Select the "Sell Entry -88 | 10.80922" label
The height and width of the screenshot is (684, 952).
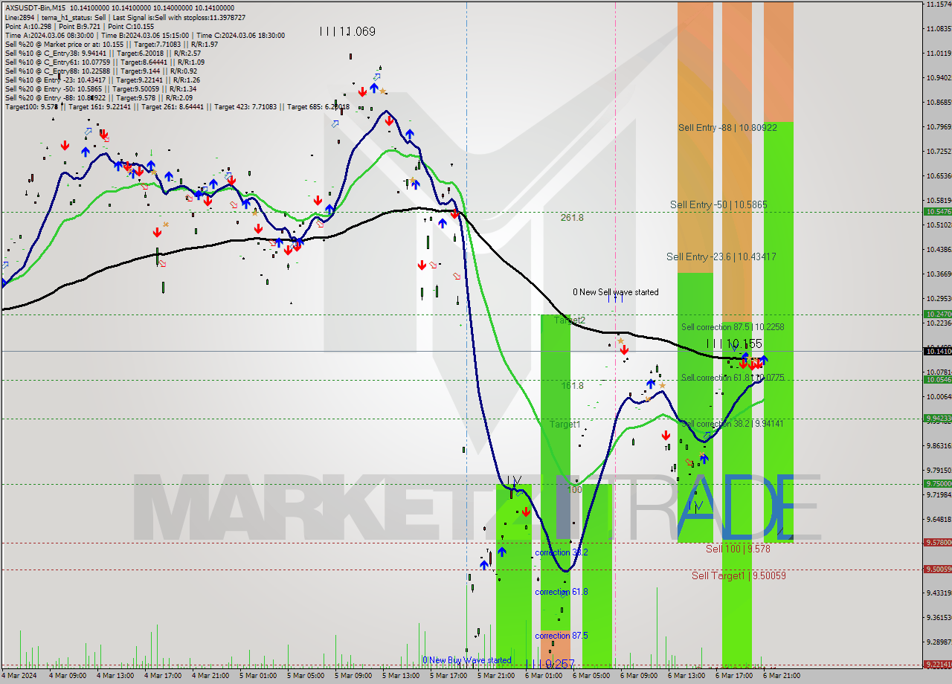[727, 127]
